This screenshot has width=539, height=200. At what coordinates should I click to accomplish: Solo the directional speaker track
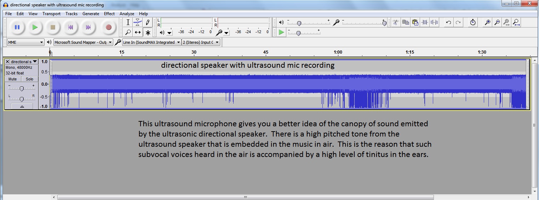[29, 79]
